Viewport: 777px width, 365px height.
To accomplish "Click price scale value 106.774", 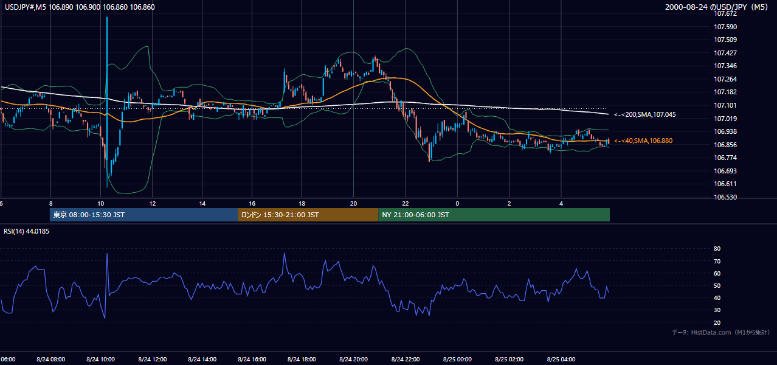I will pyautogui.click(x=725, y=158).
